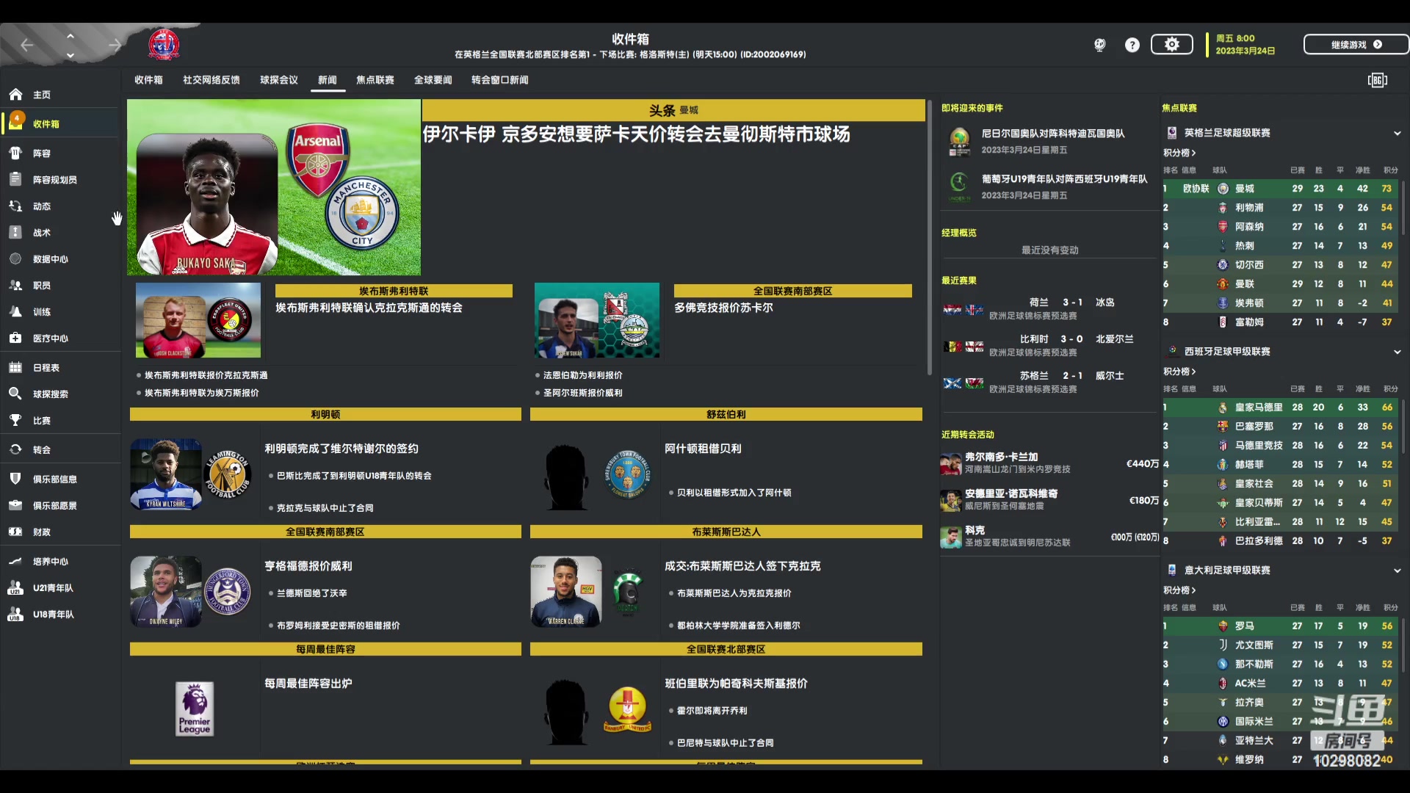Open the 收件箱 inbox icon in sidebar
The image size is (1410, 793).
15,122
